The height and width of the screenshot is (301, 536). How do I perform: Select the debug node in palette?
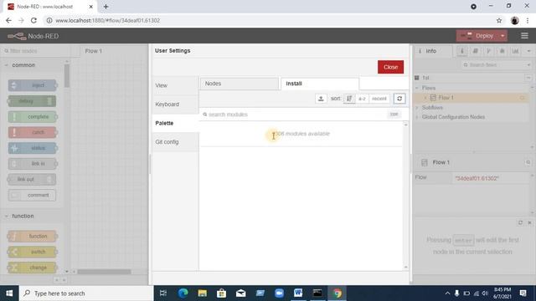pyautogui.click(x=32, y=101)
